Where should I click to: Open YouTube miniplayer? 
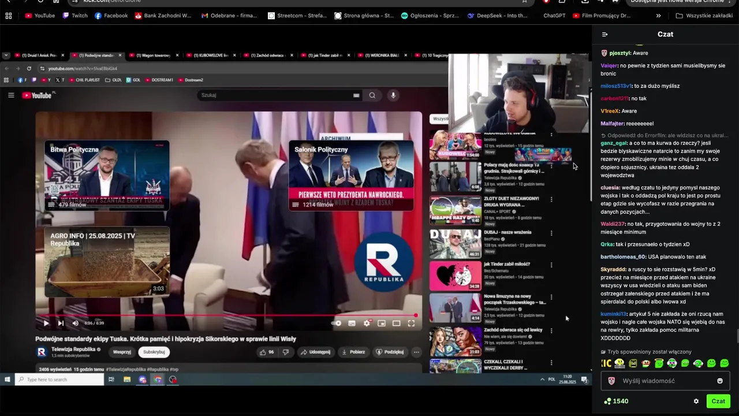(x=382, y=324)
